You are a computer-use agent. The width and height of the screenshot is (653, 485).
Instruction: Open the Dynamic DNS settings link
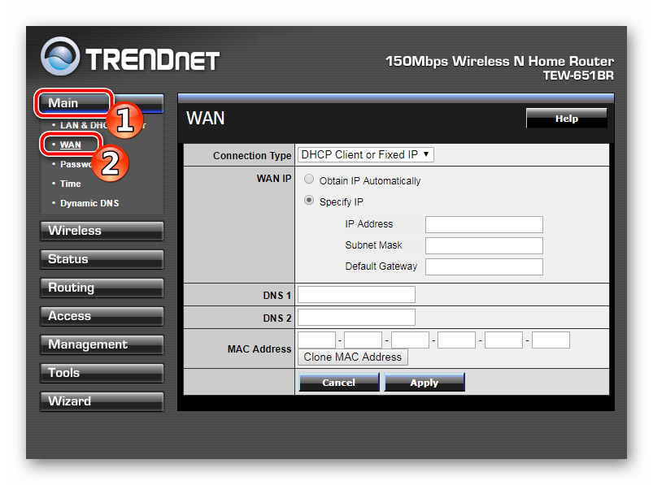[x=89, y=203]
